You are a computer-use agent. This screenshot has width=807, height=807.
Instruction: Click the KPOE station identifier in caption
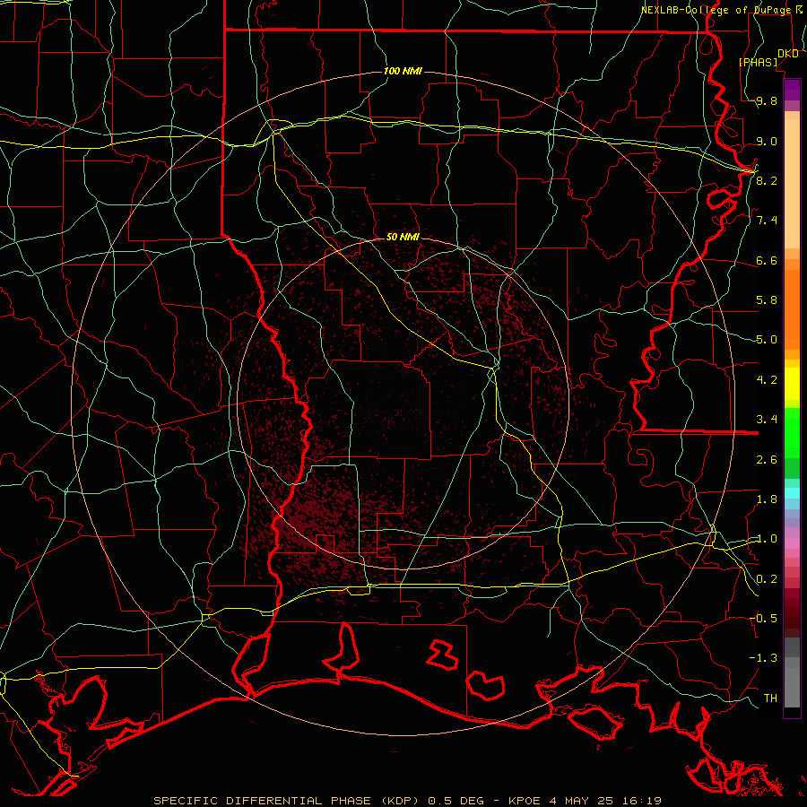click(x=525, y=801)
